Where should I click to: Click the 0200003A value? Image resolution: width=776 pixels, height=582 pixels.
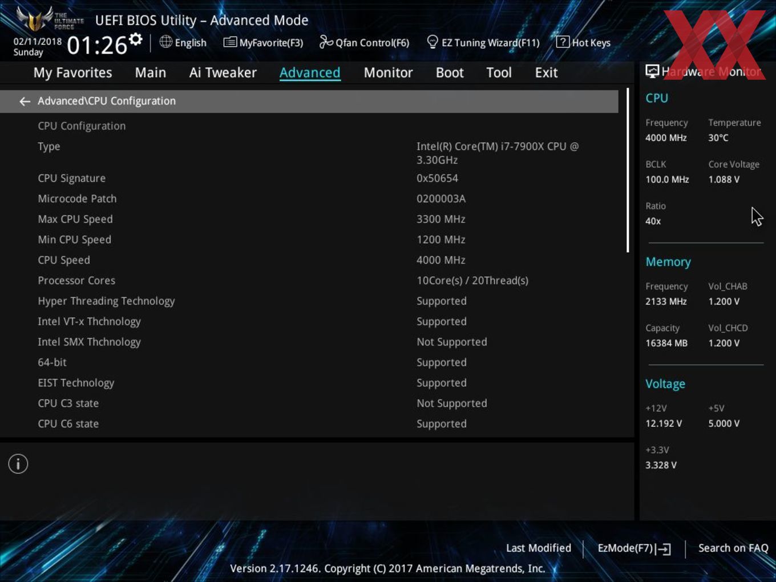pyautogui.click(x=441, y=199)
